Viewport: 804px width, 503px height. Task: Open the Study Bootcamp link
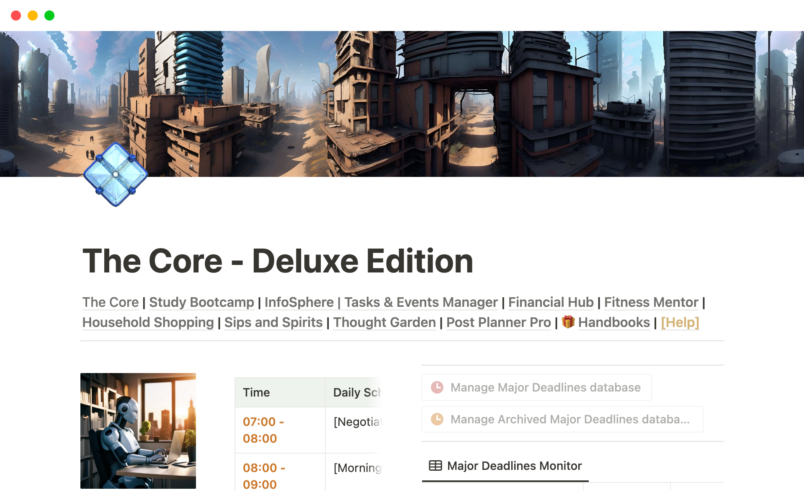coord(201,302)
